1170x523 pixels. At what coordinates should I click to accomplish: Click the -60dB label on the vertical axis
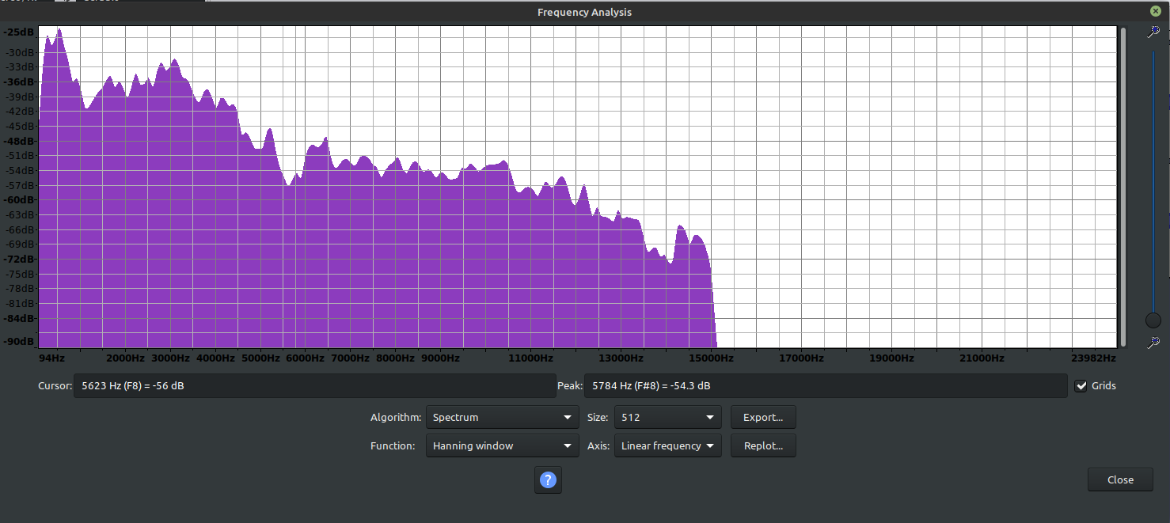[x=19, y=200]
